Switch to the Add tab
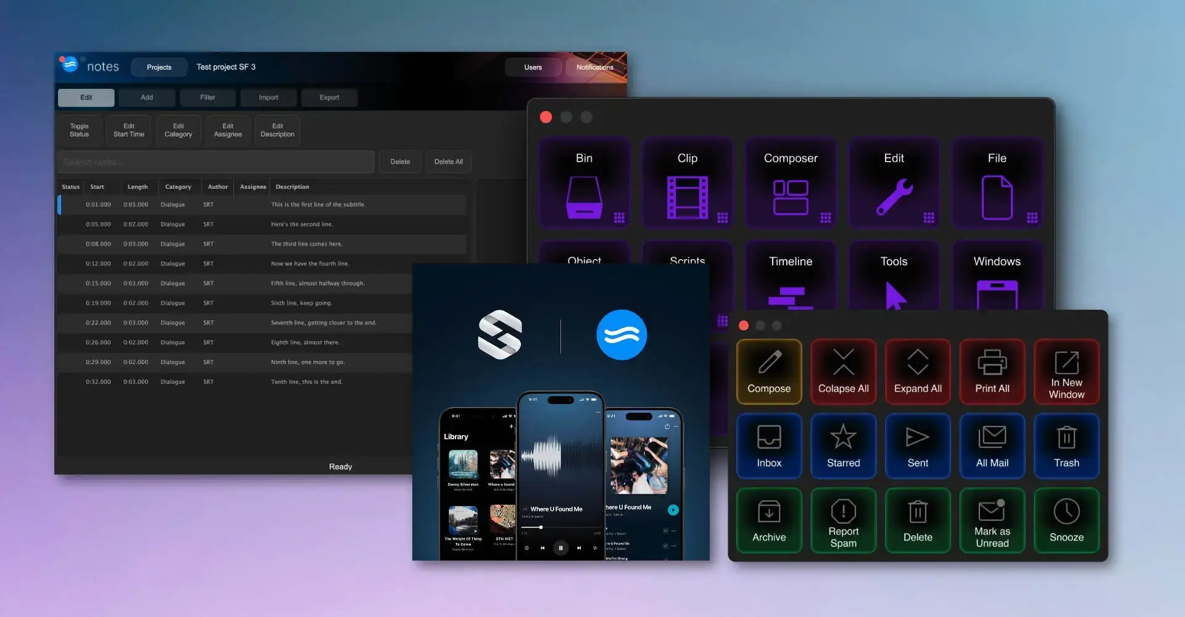The width and height of the screenshot is (1185, 617). 146,97
